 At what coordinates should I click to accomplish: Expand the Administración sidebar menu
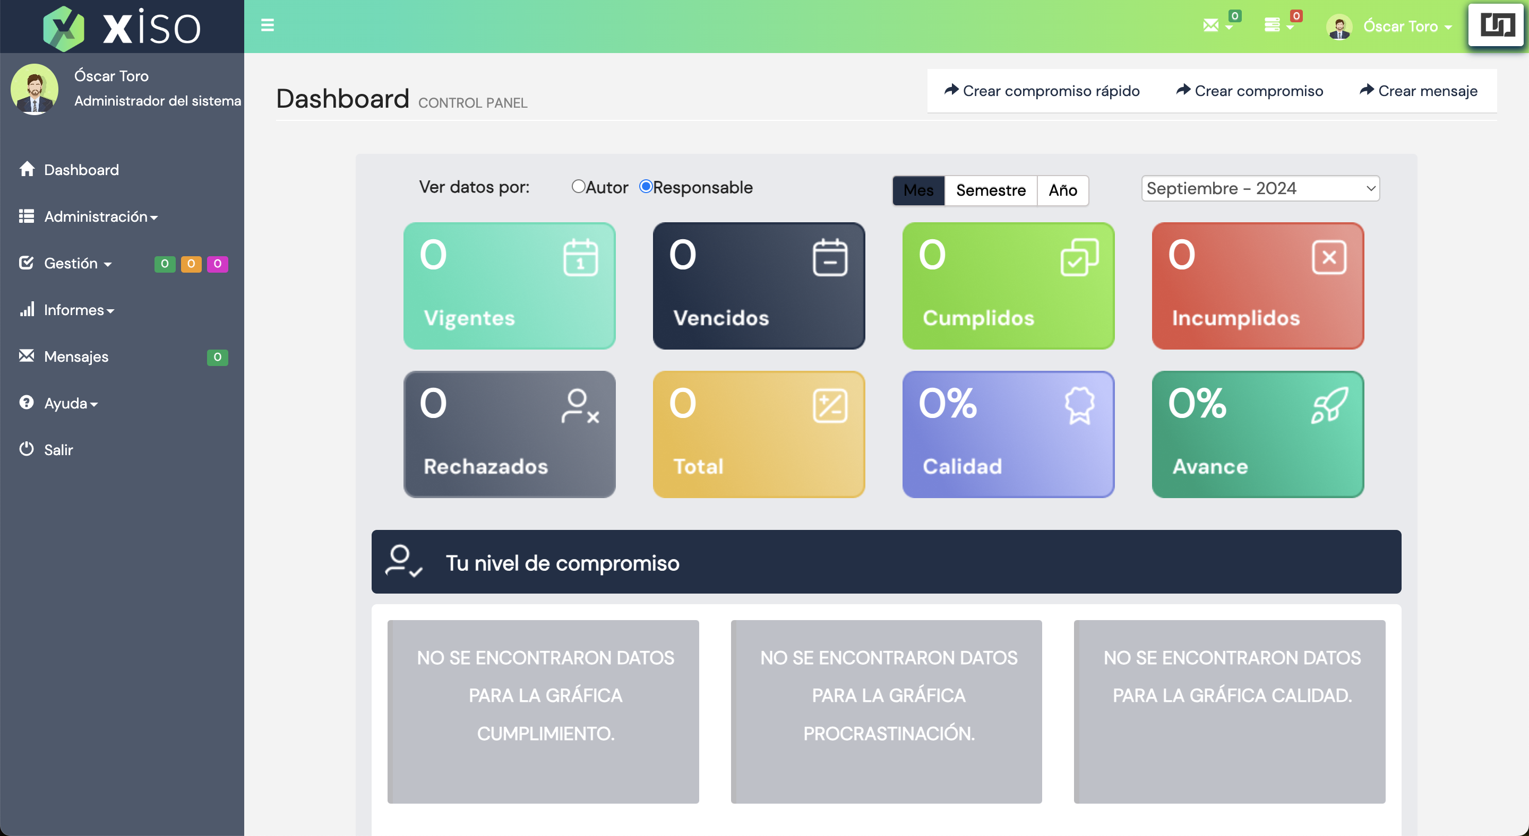[x=100, y=217]
